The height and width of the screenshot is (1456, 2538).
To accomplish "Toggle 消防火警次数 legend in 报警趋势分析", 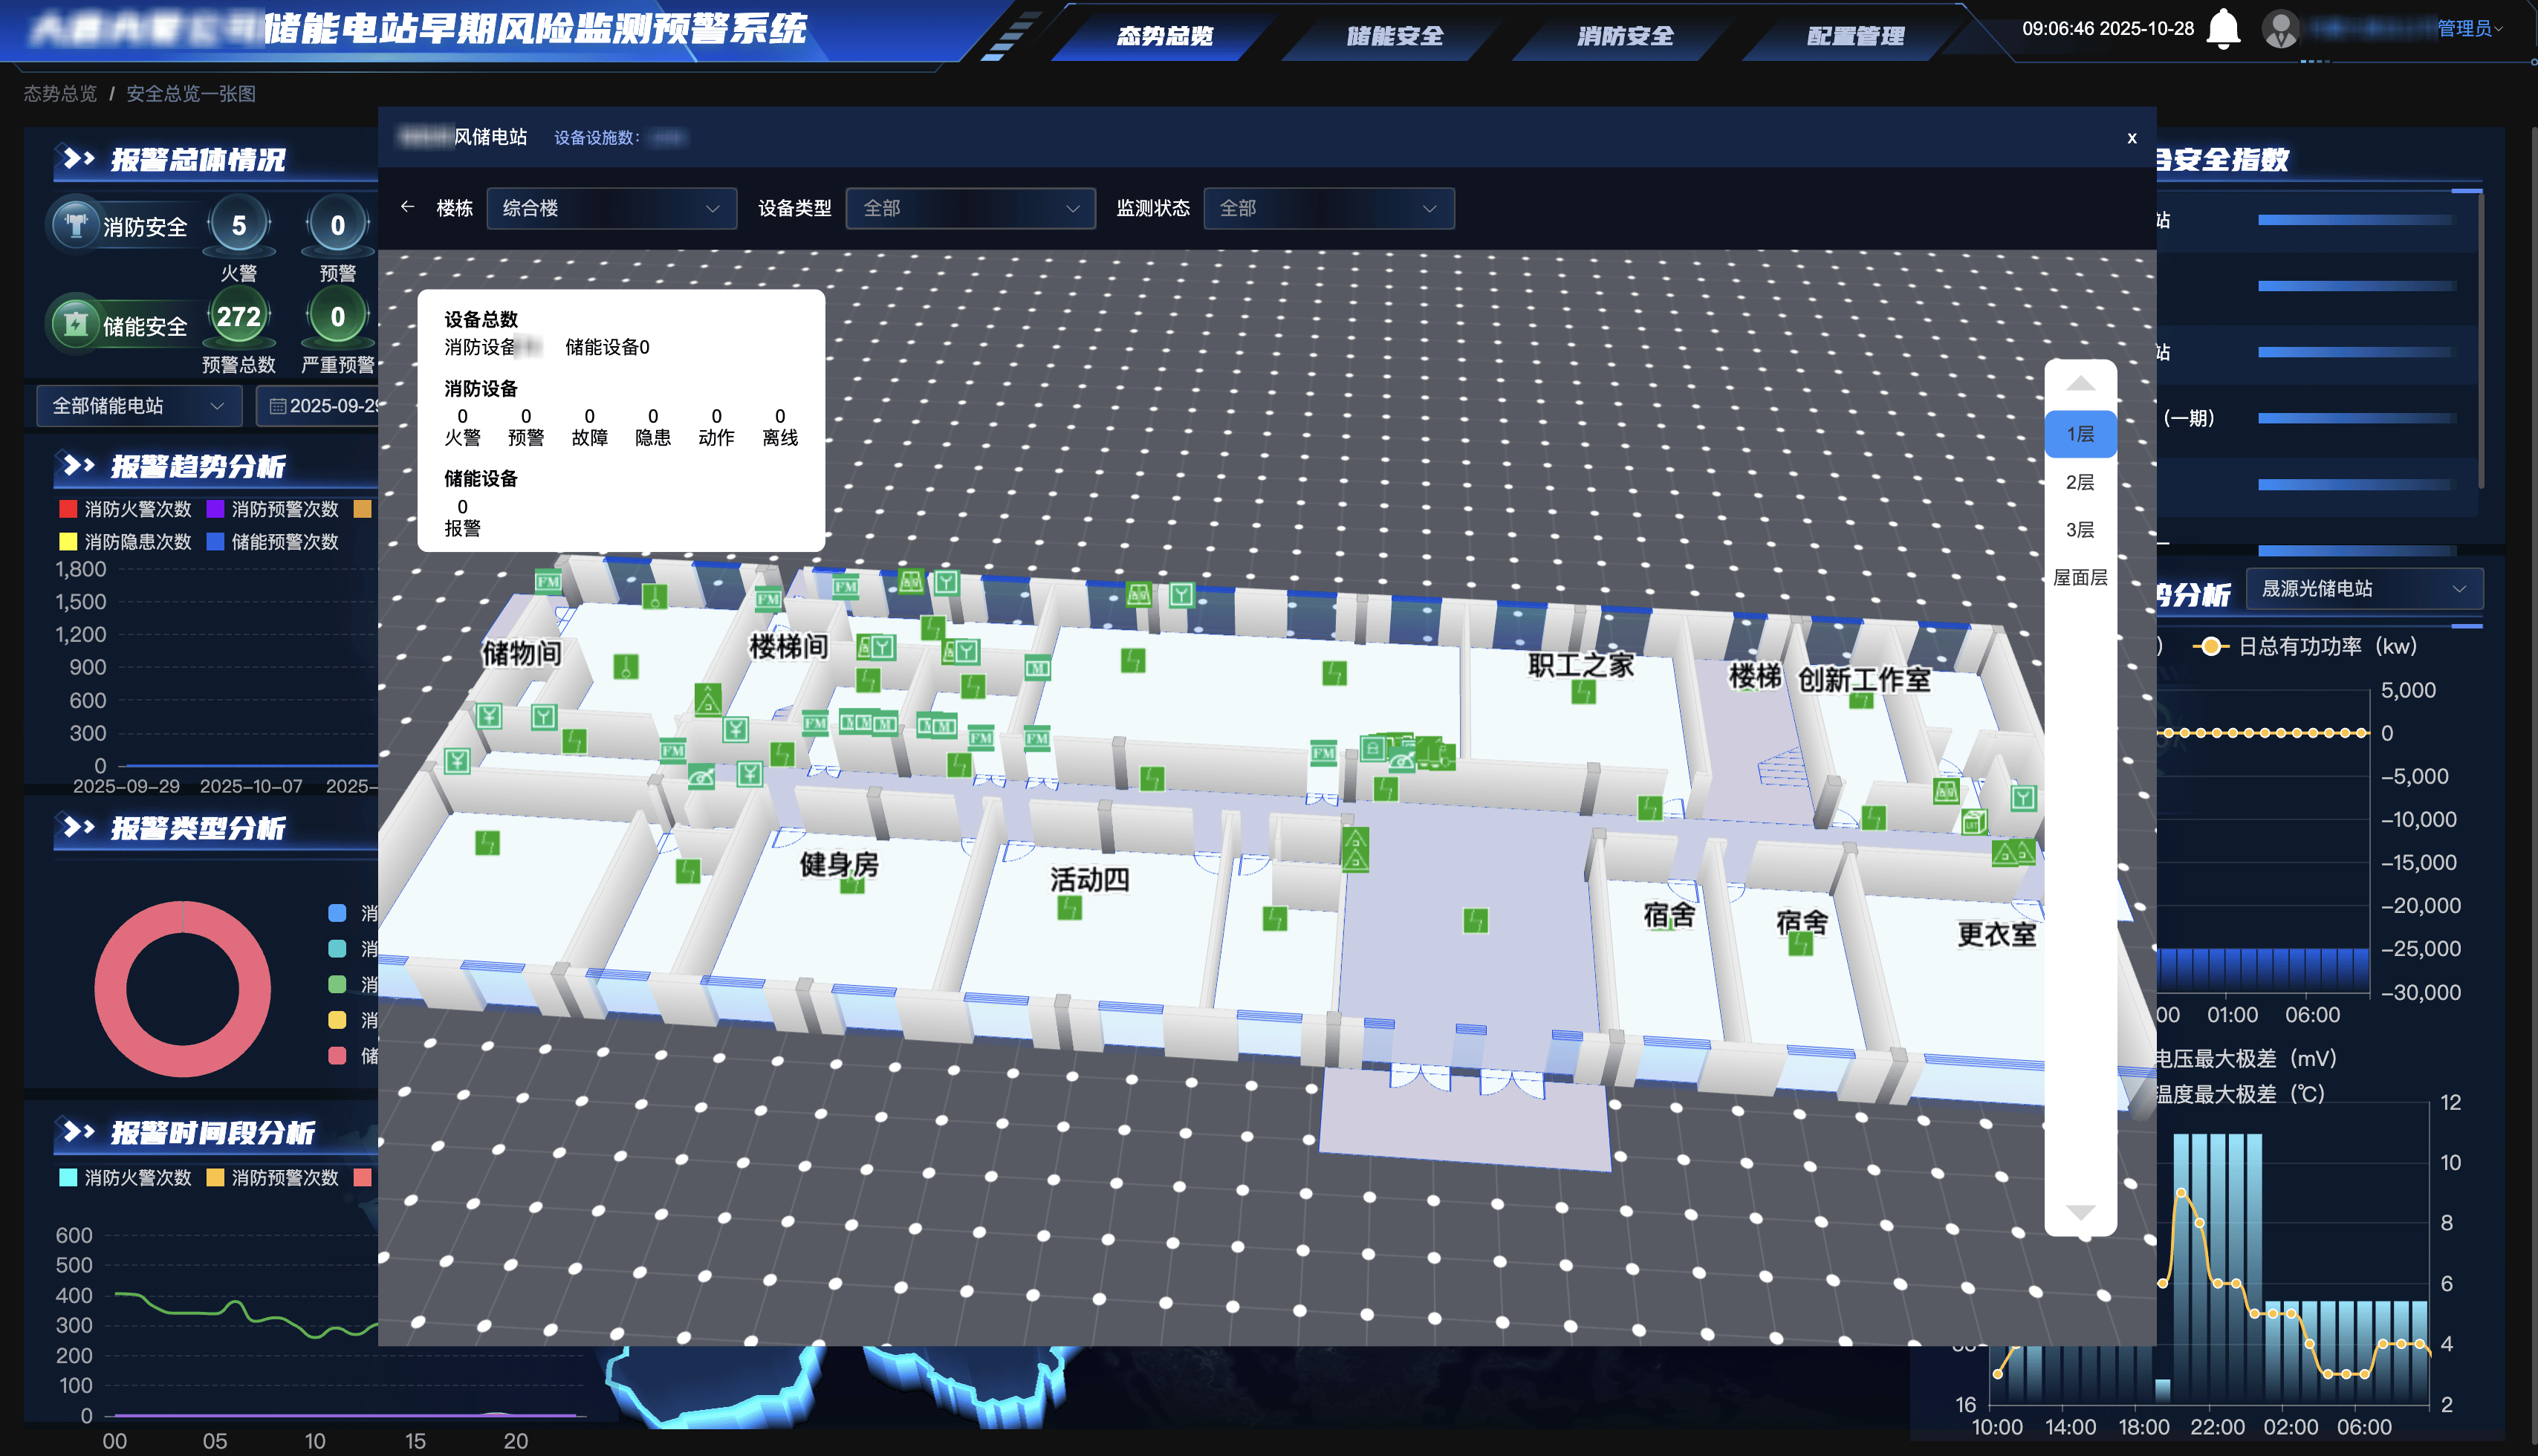I will click(x=126, y=509).
